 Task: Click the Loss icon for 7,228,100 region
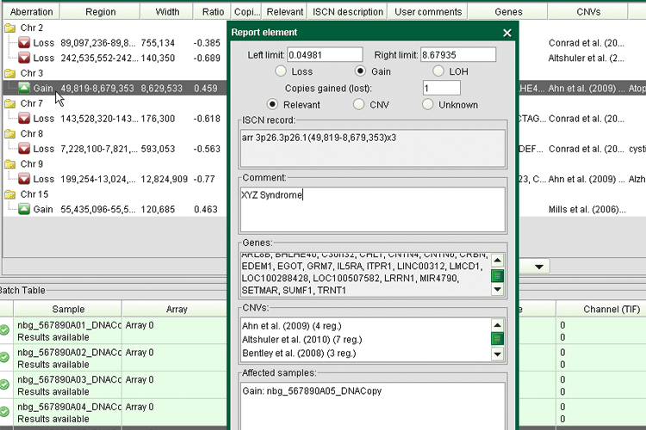pyautogui.click(x=23, y=148)
